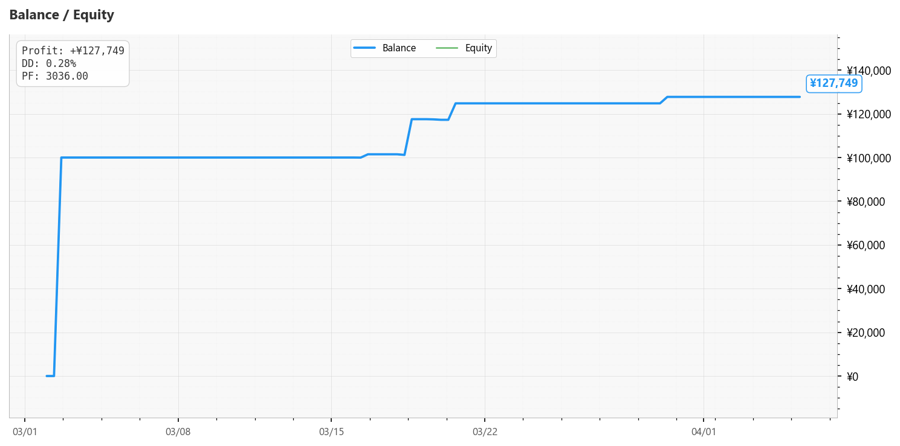This screenshot has height=446, width=900.
Task: Click the Balance legend entry
Action: tap(385, 48)
